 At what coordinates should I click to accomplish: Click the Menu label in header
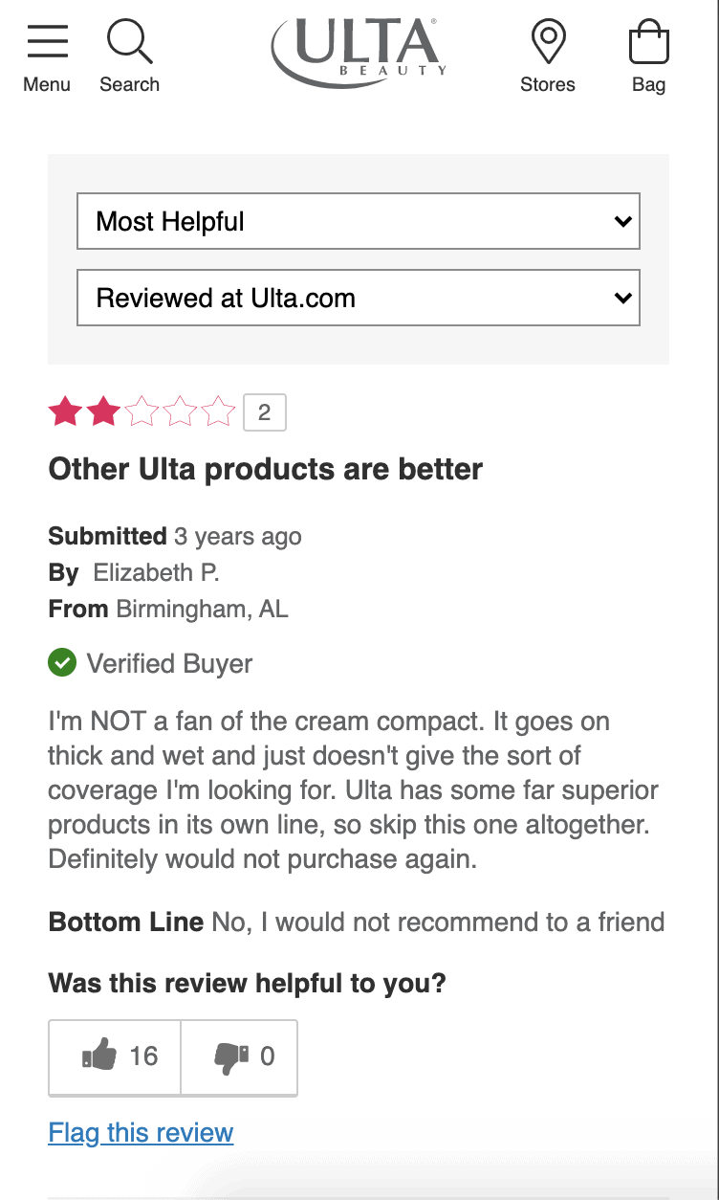[47, 84]
